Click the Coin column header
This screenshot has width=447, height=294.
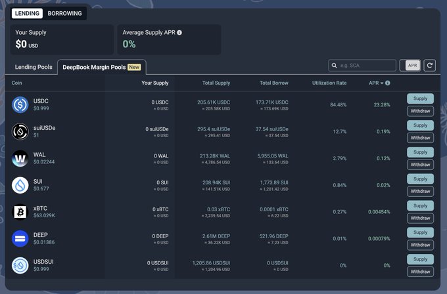pos(17,83)
